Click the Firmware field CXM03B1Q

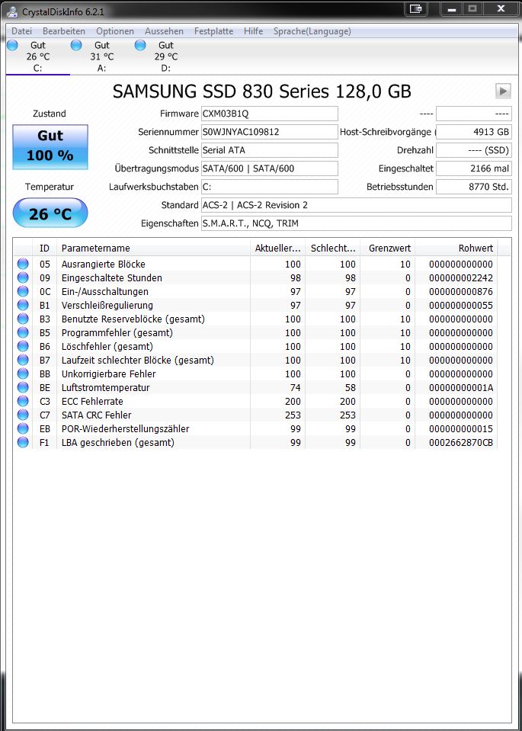click(x=270, y=114)
